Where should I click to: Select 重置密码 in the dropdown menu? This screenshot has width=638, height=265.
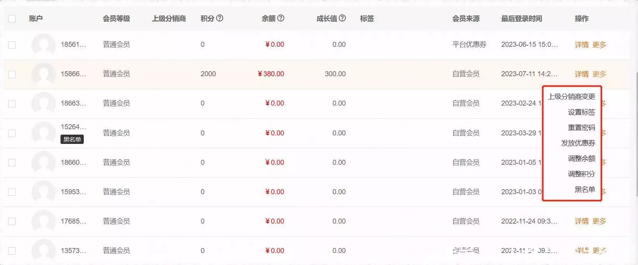pyautogui.click(x=581, y=128)
